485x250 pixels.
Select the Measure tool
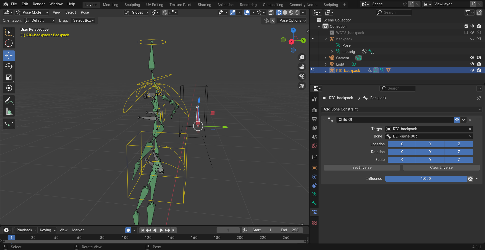[9, 111]
